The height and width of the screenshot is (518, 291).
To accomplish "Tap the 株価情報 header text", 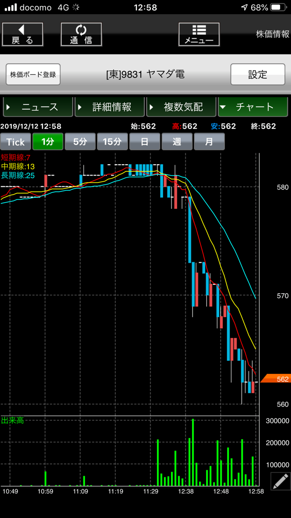I will tap(273, 34).
